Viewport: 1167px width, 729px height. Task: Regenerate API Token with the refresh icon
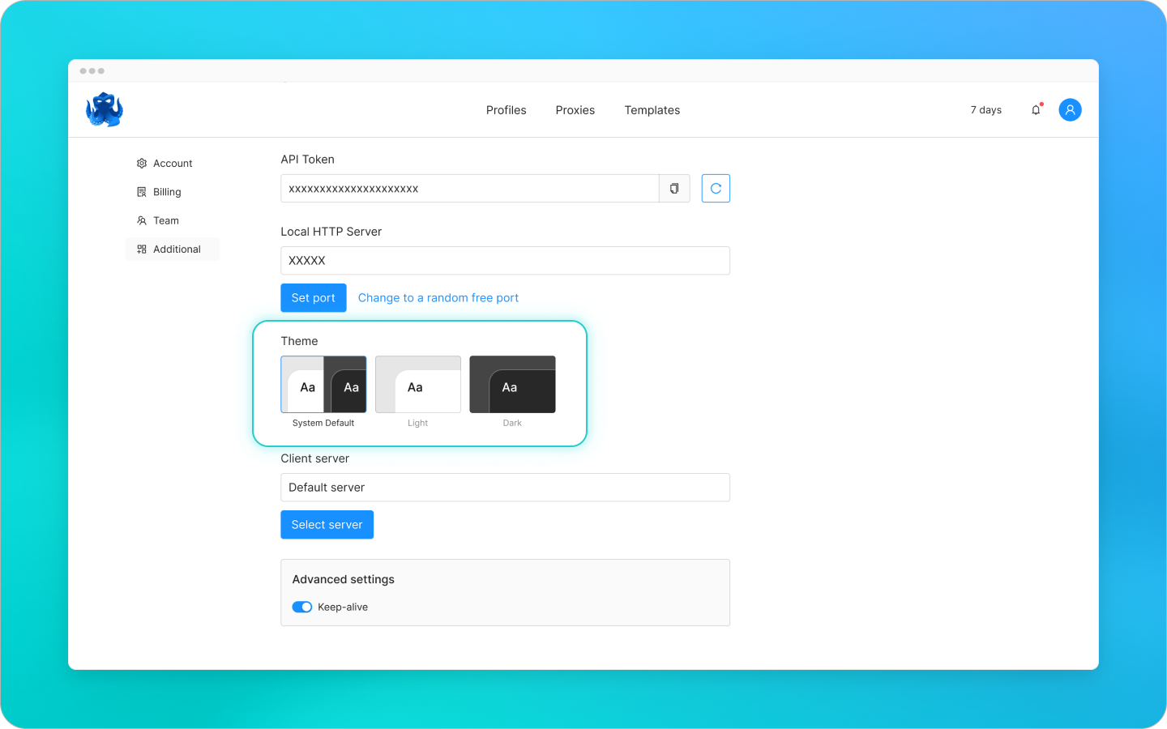[716, 188]
